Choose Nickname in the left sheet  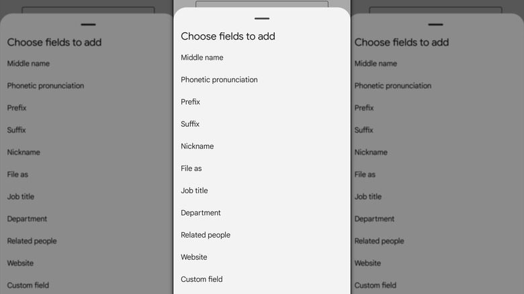(x=24, y=152)
